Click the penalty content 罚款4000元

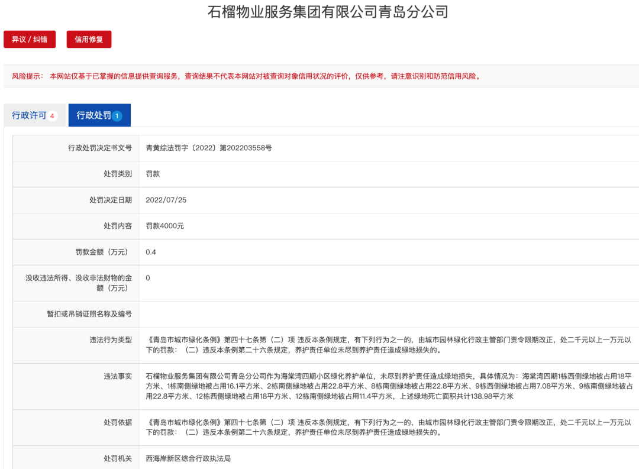pyautogui.click(x=164, y=226)
